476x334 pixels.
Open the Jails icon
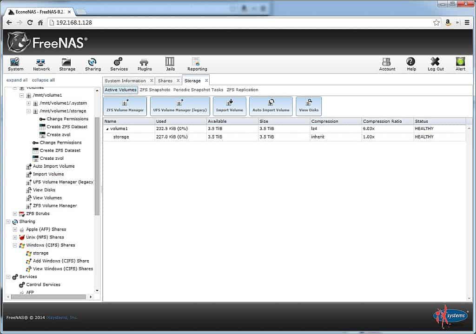coord(170,64)
